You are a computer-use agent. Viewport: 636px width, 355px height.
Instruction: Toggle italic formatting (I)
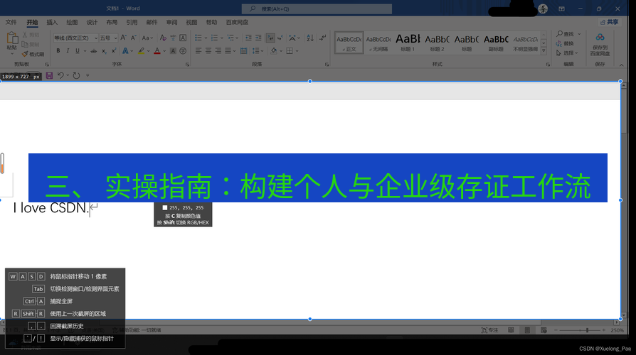[x=68, y=50]
